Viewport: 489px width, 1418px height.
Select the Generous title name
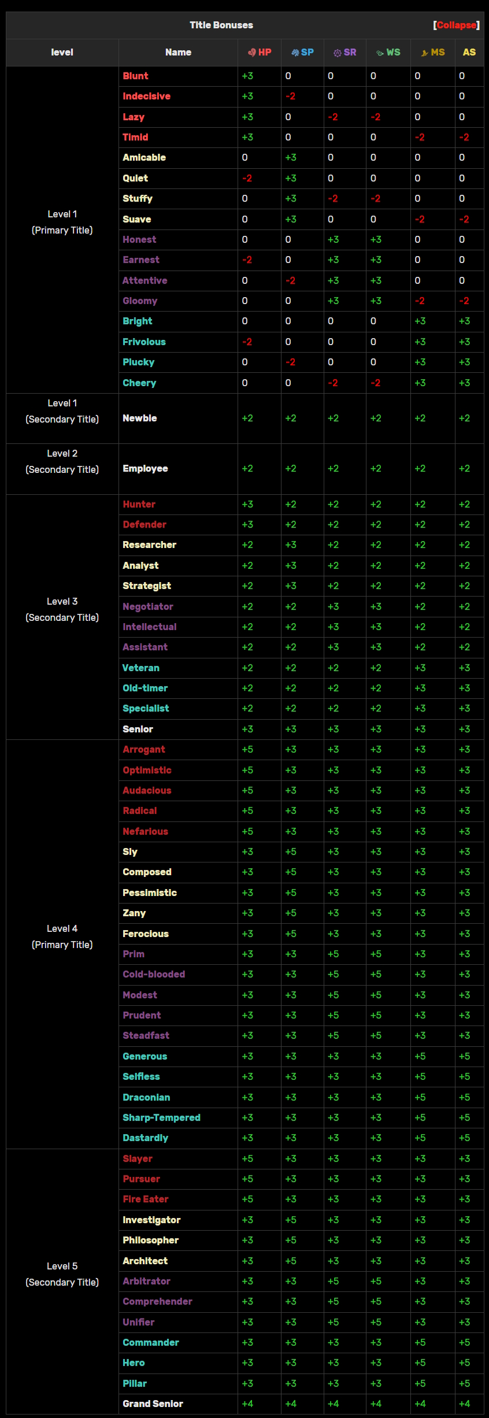click(145, 1057)
